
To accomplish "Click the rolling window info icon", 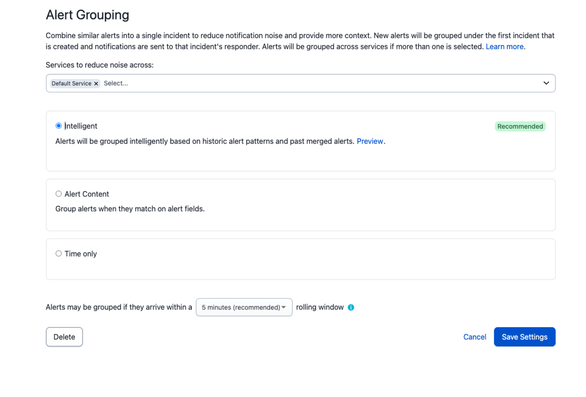I will tap(351, 307).
